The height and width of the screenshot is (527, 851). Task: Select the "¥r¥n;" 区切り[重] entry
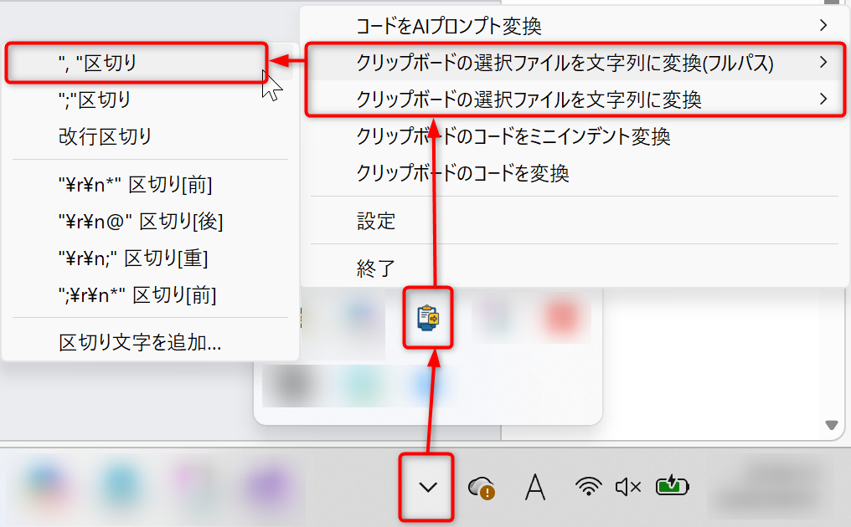[x=132, y=258]
